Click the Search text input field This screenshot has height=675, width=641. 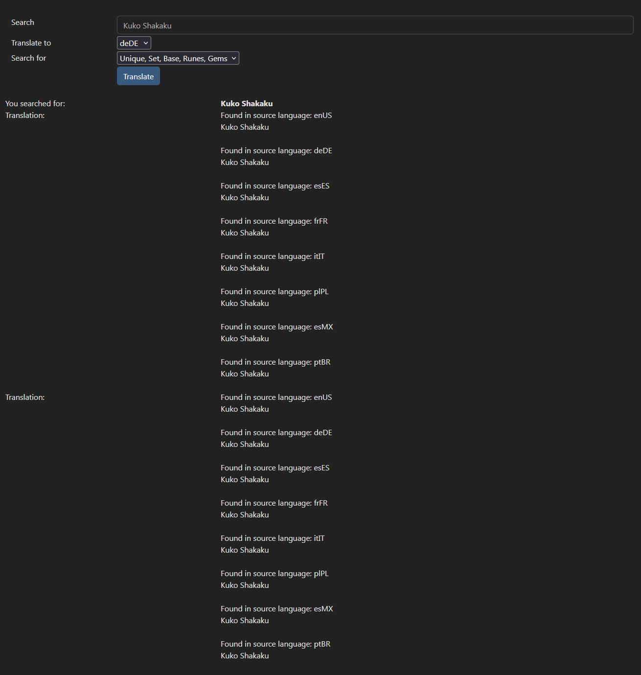pos(375,25)
